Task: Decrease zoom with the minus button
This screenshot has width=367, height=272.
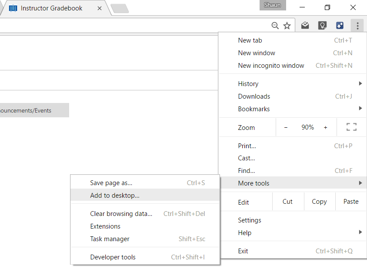Action: [286, 127]
